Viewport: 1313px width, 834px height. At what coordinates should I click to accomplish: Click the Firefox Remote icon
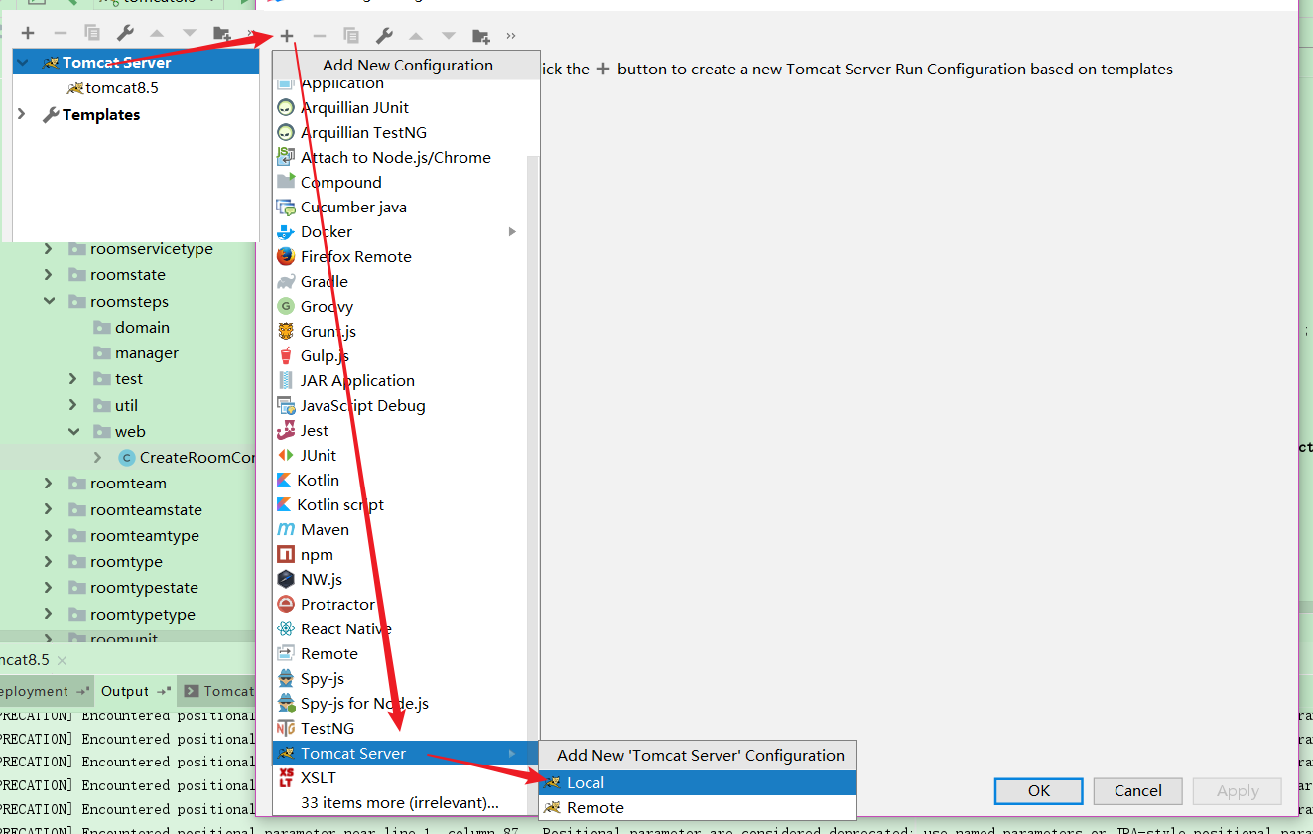(x=286, y=256)
